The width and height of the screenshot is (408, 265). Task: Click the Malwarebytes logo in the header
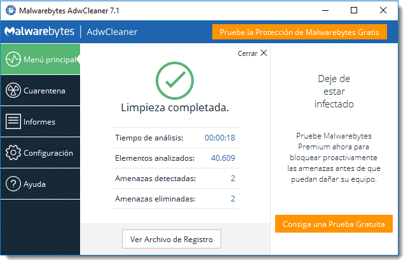point(39,32)
